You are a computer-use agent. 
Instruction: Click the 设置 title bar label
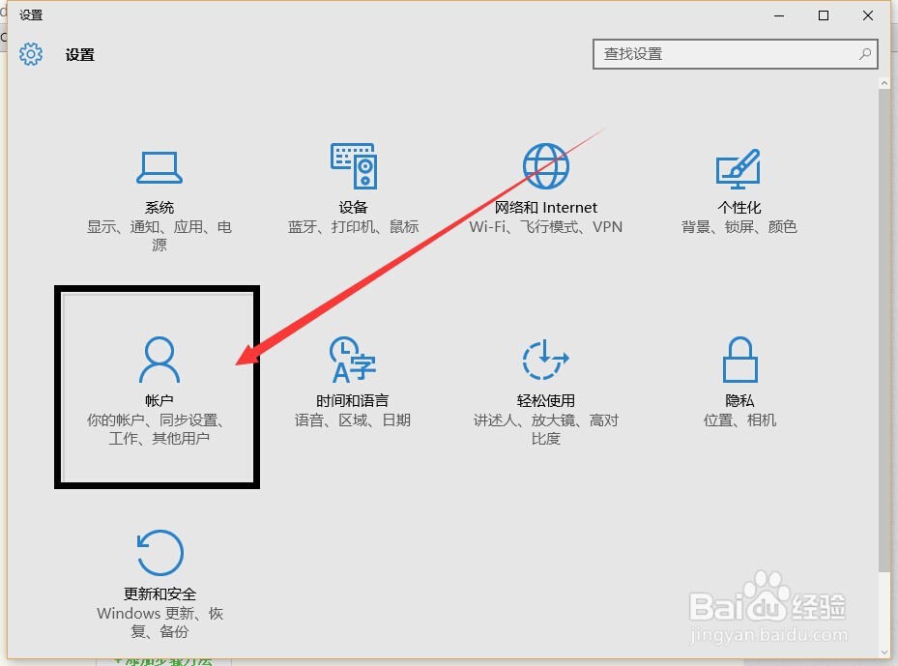click(29, 14)
